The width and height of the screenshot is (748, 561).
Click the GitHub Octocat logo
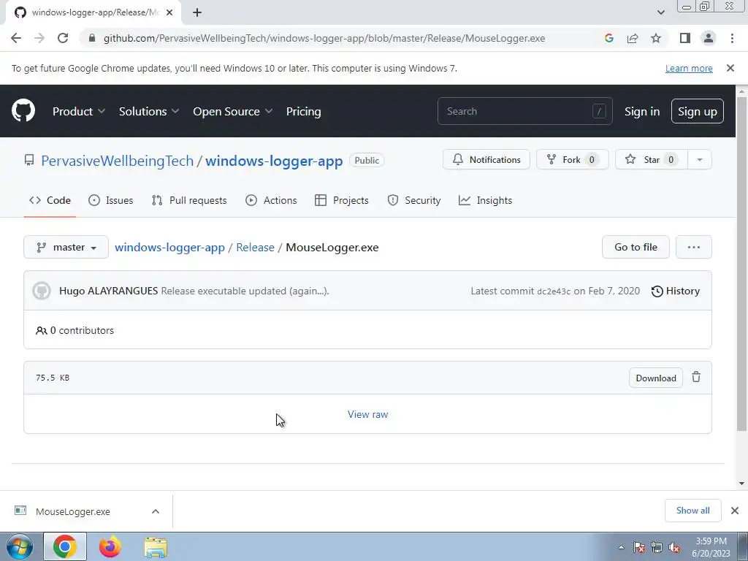coord(23,111)
